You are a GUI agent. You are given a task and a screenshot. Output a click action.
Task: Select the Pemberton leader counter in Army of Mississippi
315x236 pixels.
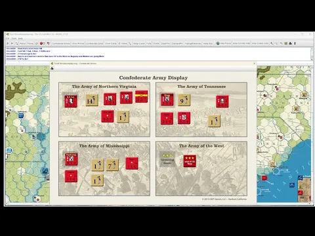(x=71, y=159)
